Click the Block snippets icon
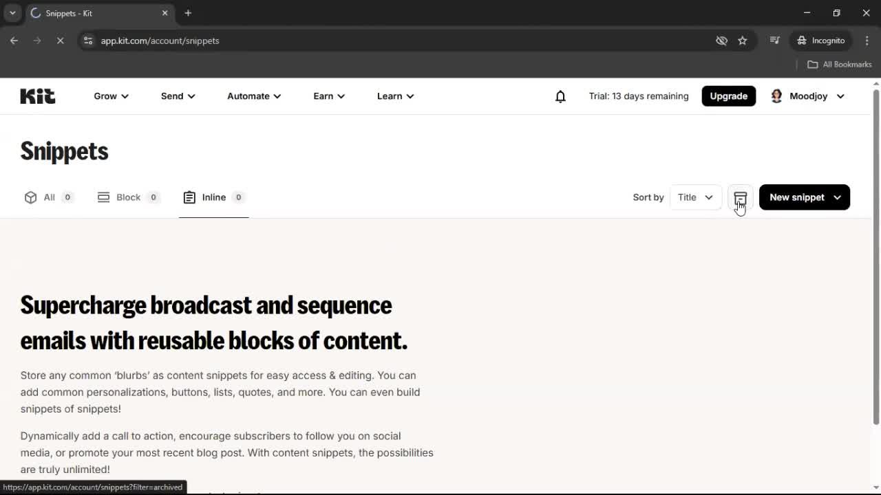The height and width of the screenshot is (495, 881). tap(103, 197)
